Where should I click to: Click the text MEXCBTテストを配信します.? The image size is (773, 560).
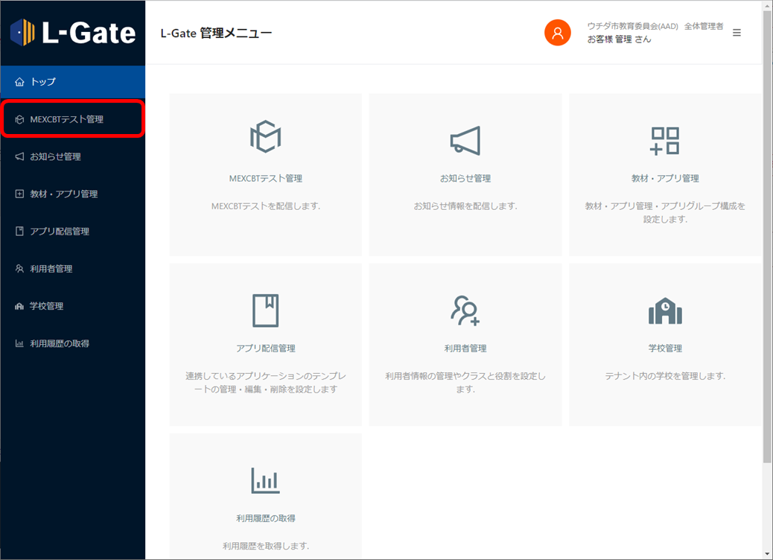[x=266, y=206]
